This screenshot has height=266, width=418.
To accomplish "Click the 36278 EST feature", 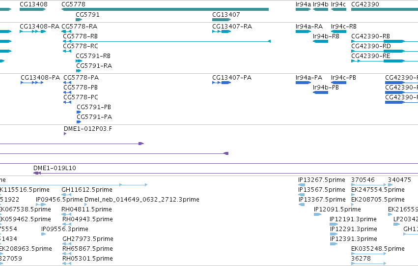I will tap(369, 264).
